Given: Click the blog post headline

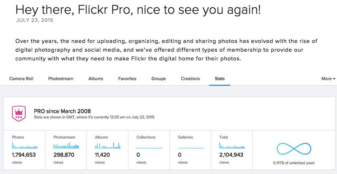Looking at the screenshot, I should 138,10.
